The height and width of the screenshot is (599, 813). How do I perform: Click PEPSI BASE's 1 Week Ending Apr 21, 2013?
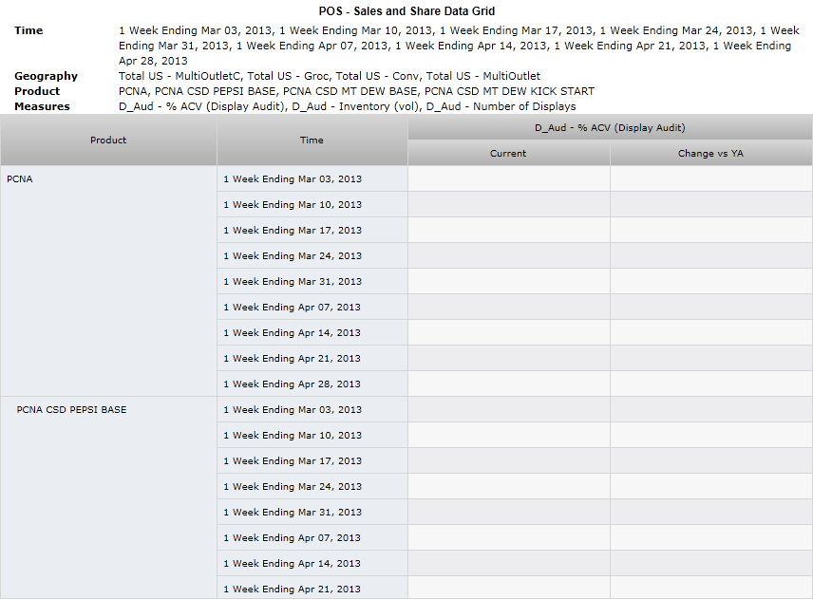(x=312, y=589)
